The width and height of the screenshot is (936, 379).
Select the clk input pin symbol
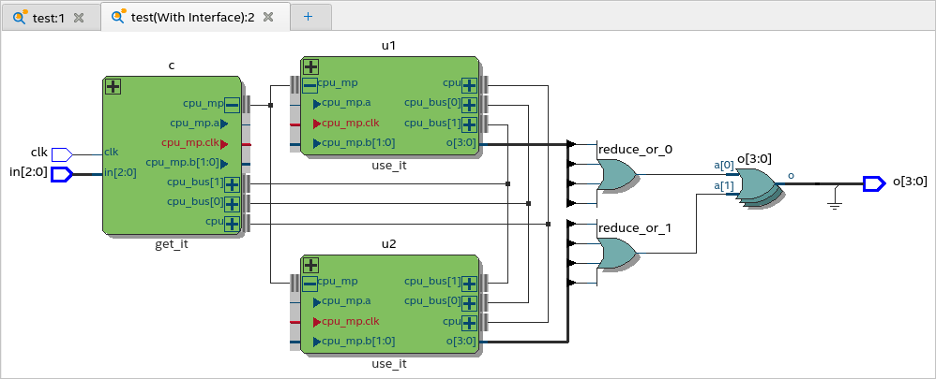point(62,155)
